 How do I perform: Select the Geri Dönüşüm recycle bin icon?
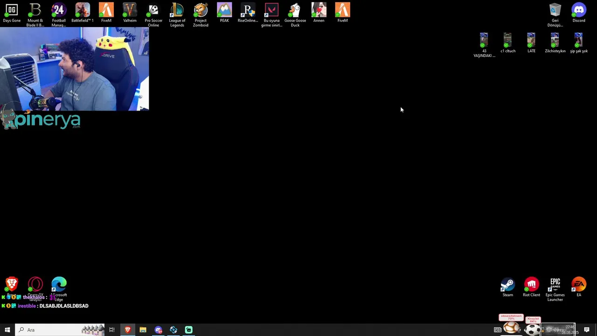[555, 15]
